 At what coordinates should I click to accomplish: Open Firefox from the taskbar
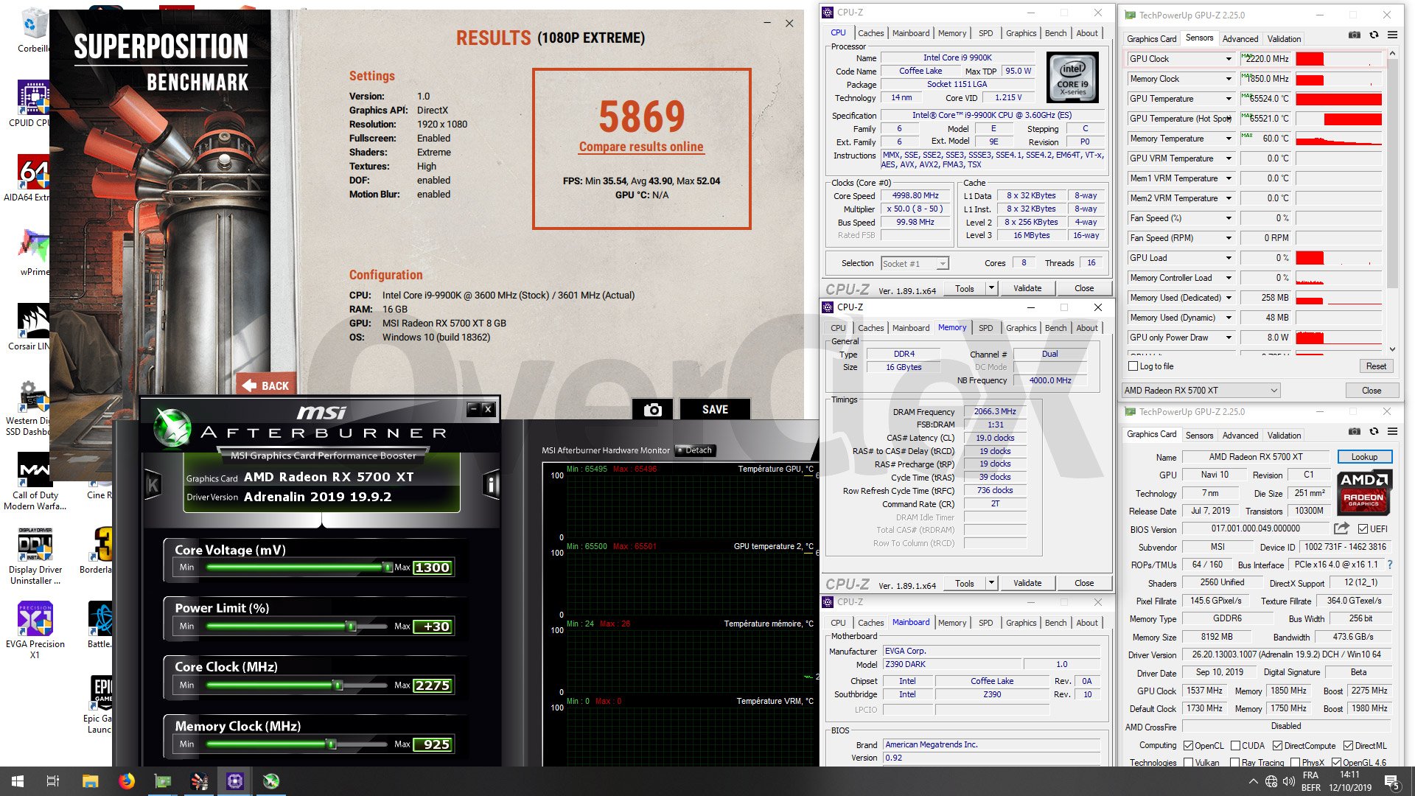127,781
